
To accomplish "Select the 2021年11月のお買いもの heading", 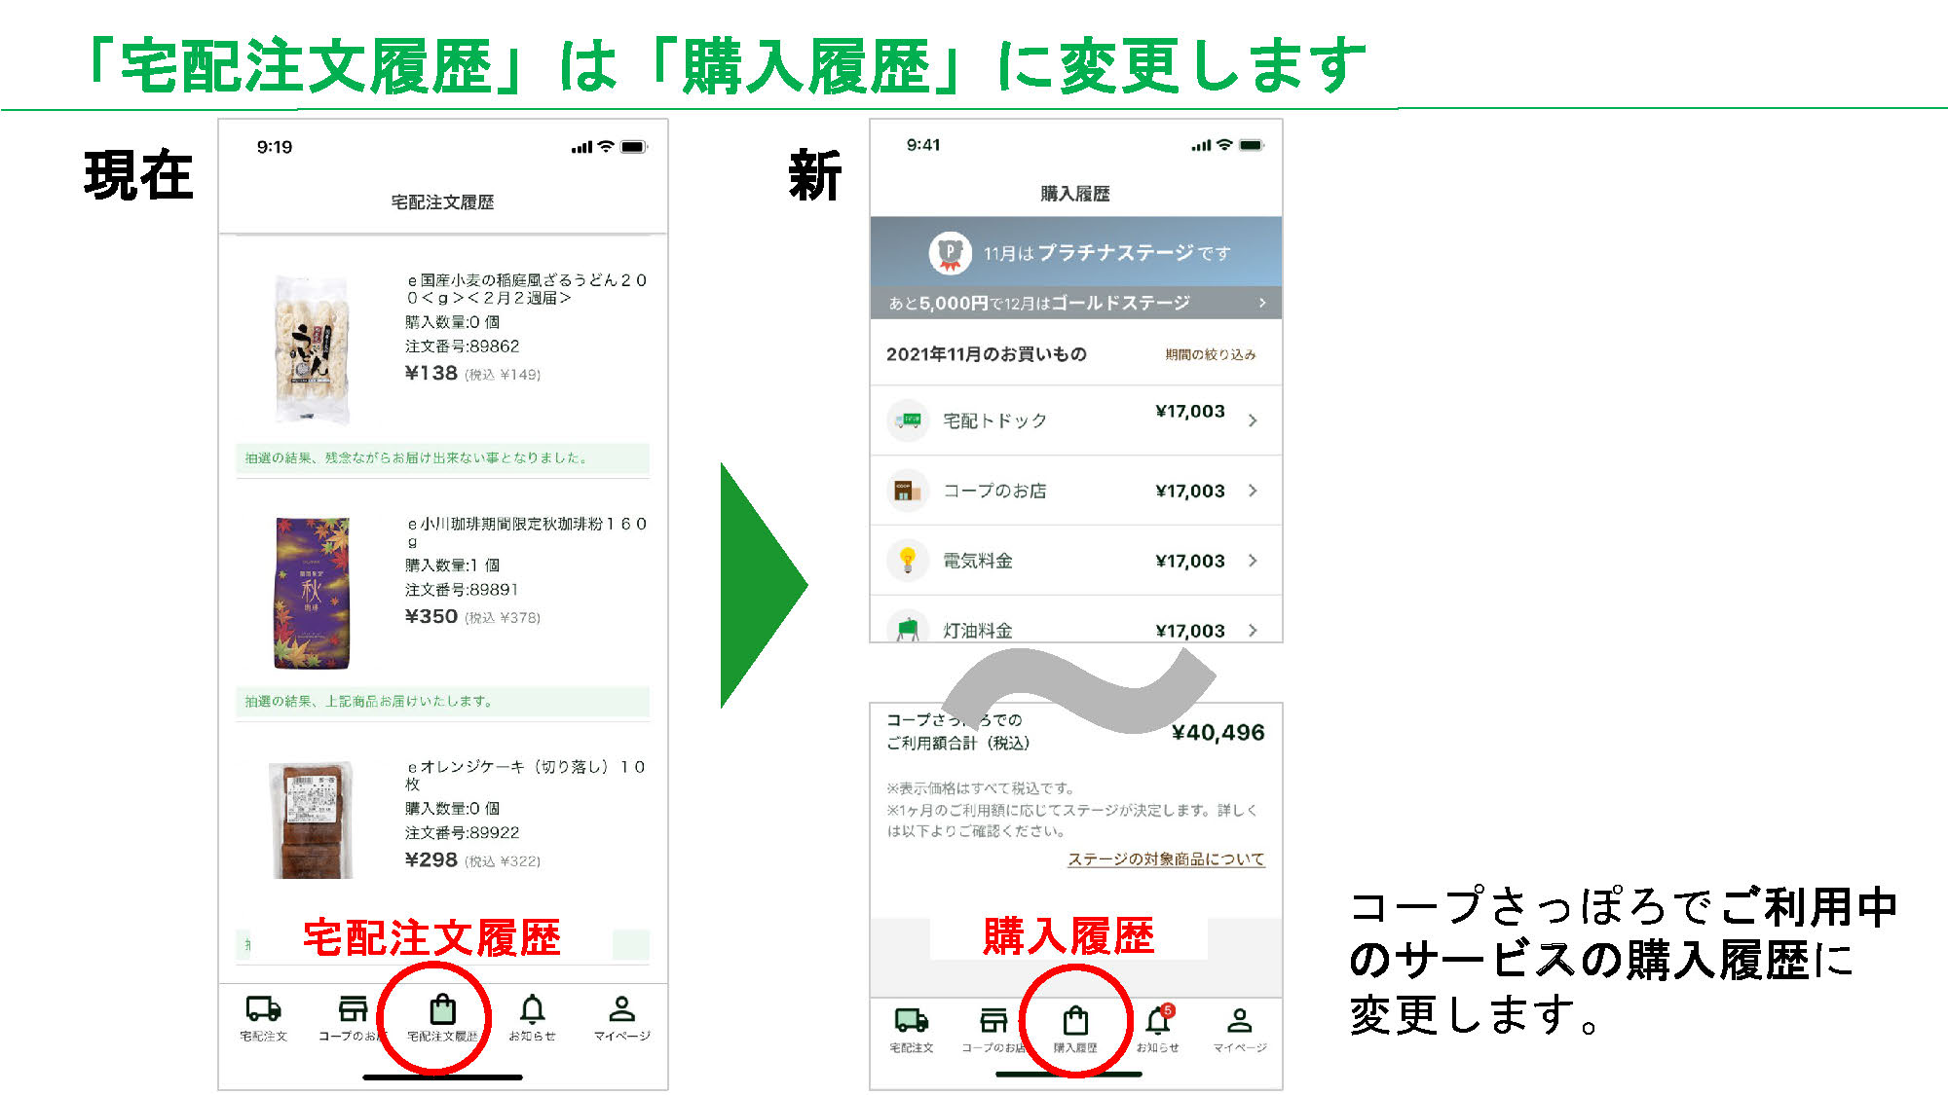I will (986, 354).
